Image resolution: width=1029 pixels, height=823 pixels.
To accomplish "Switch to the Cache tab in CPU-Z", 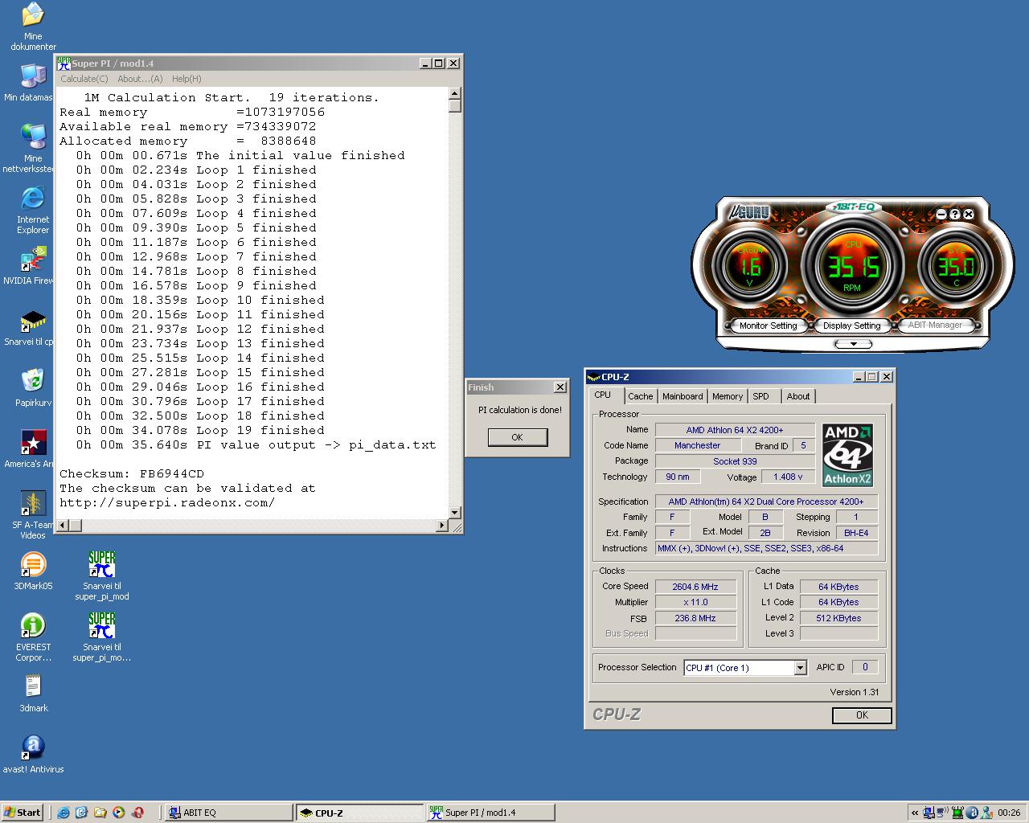I will [x=641, y=396].
